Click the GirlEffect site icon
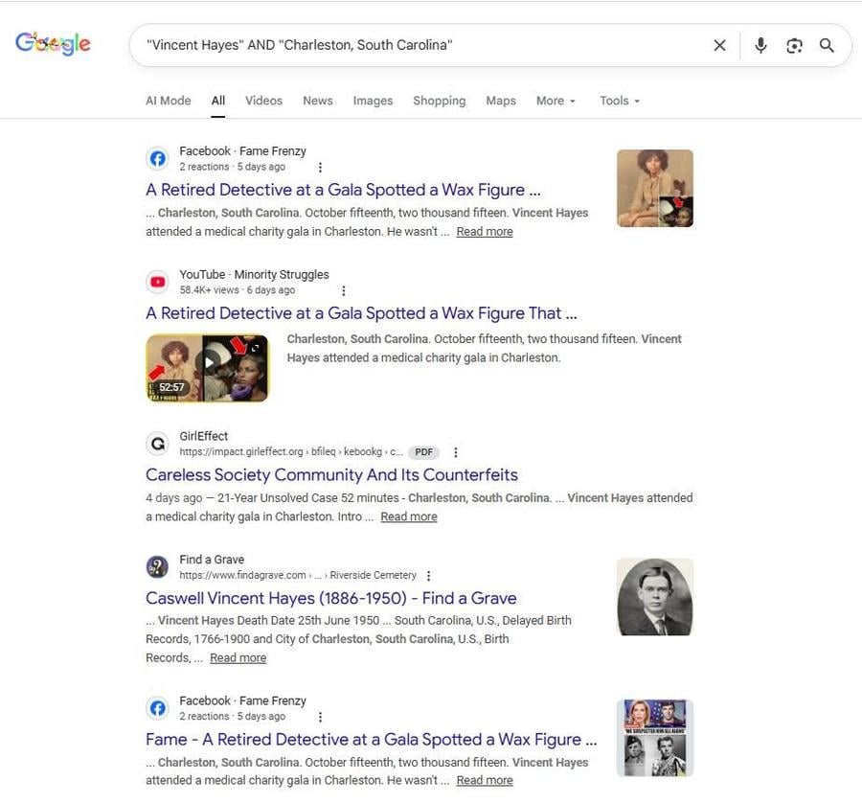The height and width of the screenshot is (803, 862). click(x=157, y=443)
